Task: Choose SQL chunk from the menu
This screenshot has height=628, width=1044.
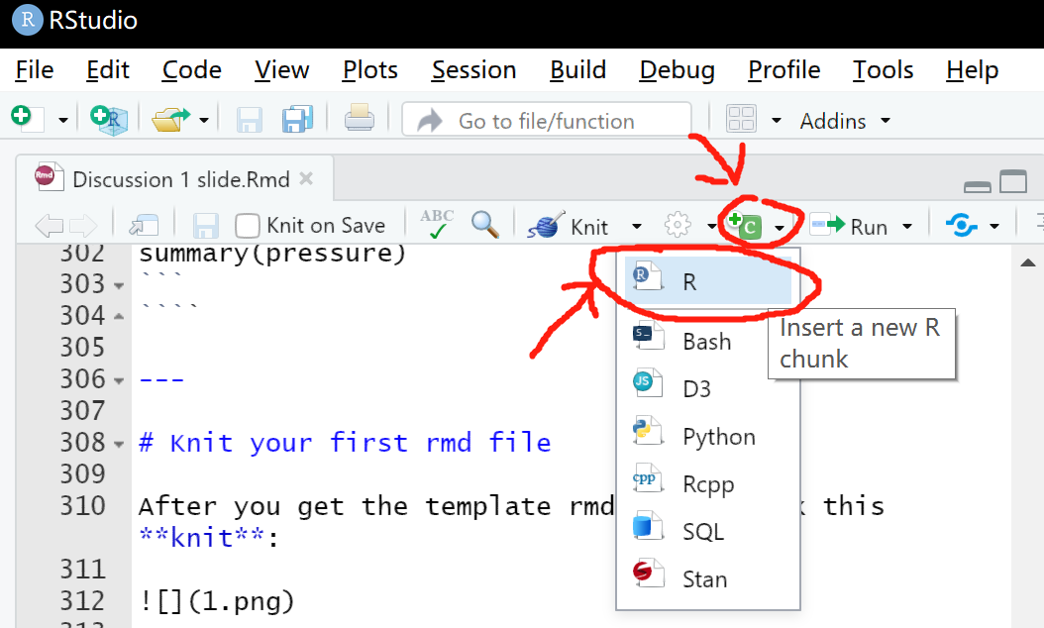Action: 708,532
